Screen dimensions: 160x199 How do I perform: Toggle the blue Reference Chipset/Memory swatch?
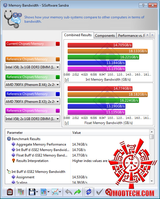[x=58, y=94]
